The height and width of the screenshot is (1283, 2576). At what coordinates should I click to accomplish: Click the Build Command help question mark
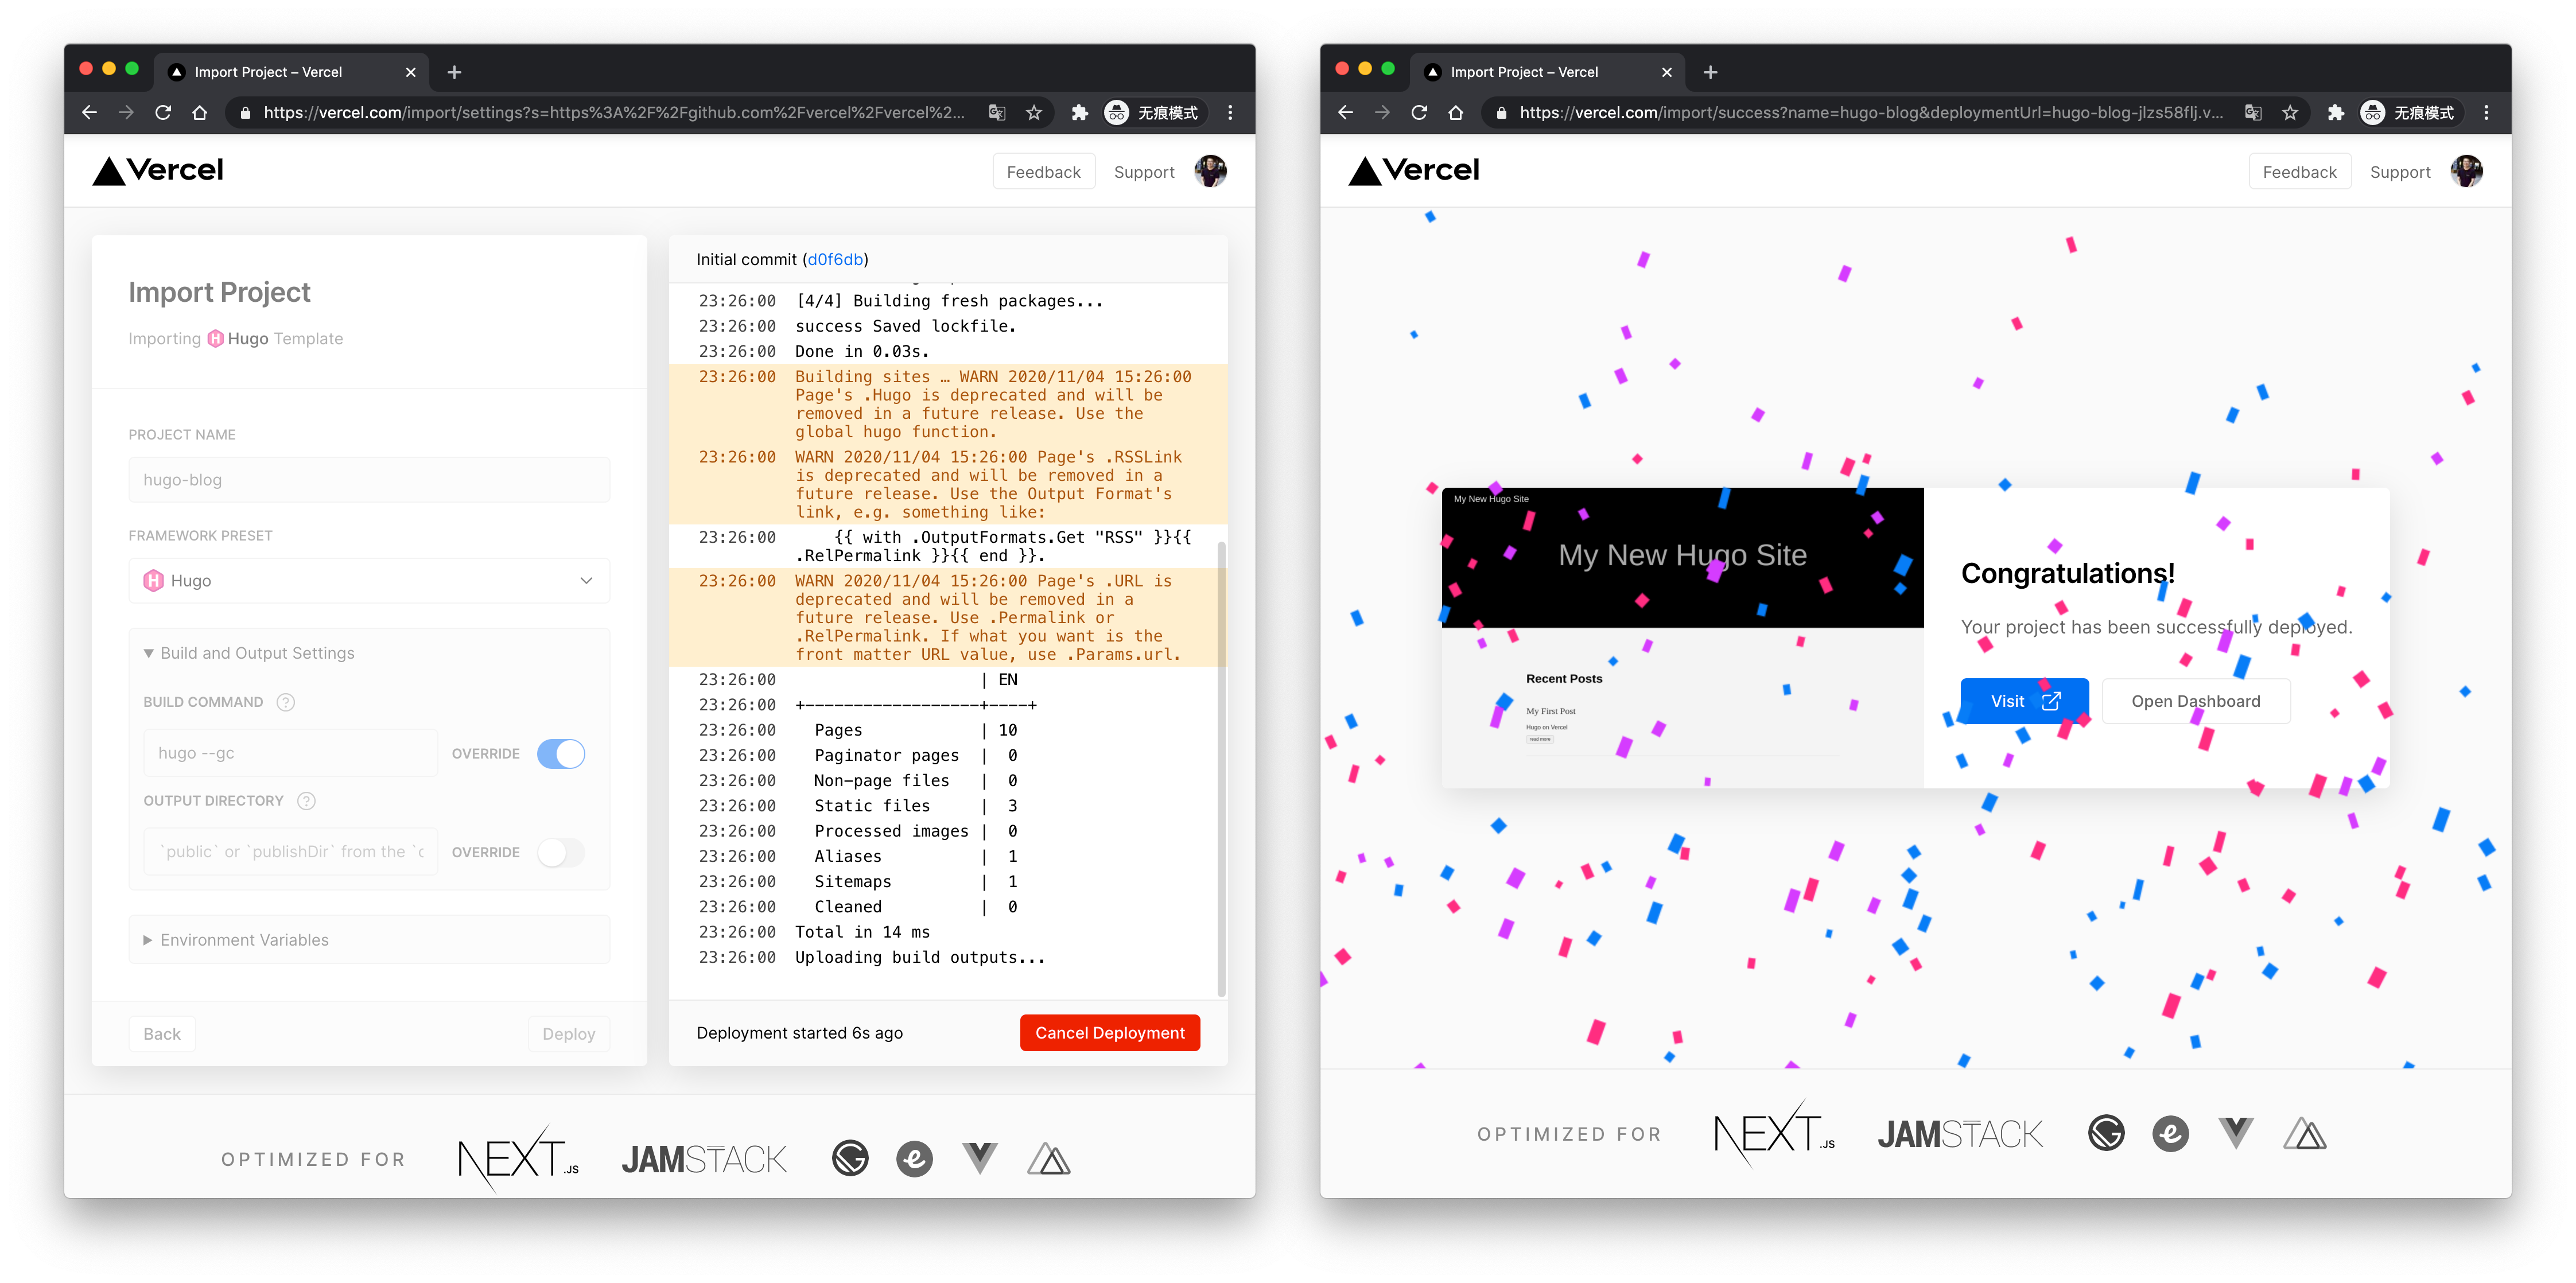coord(286,702)
